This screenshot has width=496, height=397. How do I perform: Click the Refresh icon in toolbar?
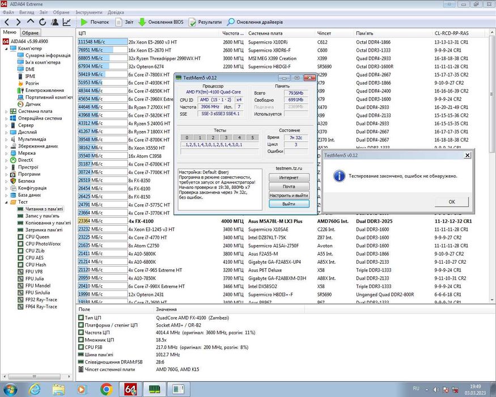click(43, 22)
